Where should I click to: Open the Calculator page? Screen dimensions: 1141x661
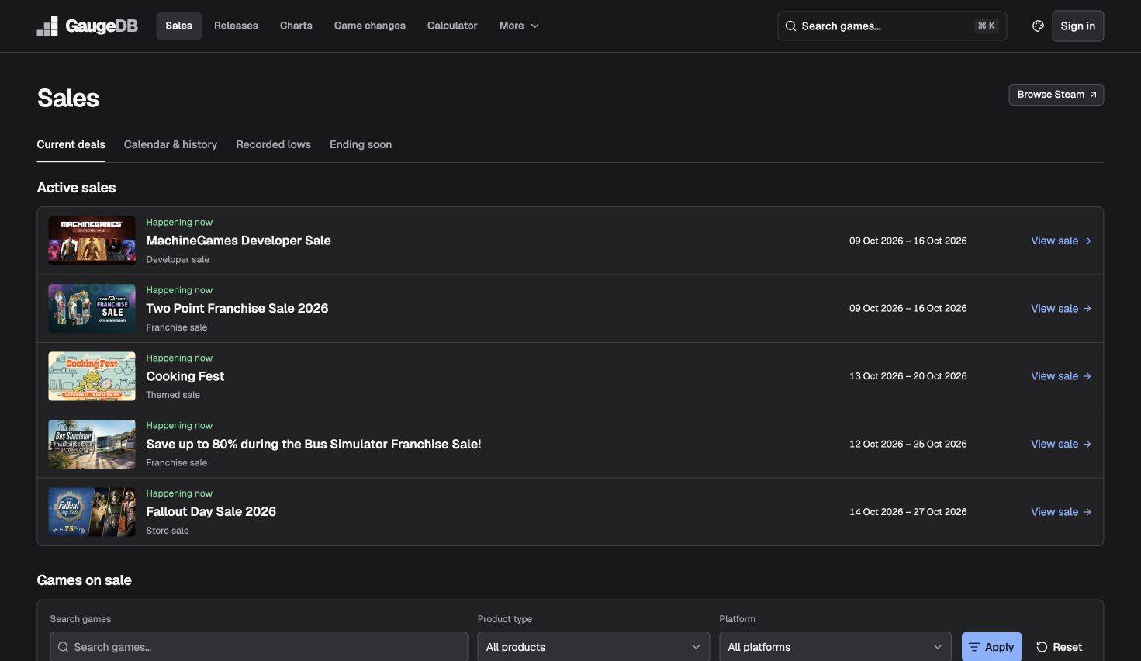click(x=452, y=26)
